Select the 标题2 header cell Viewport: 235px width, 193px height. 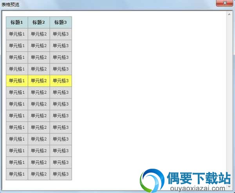[x=39, y=22]
